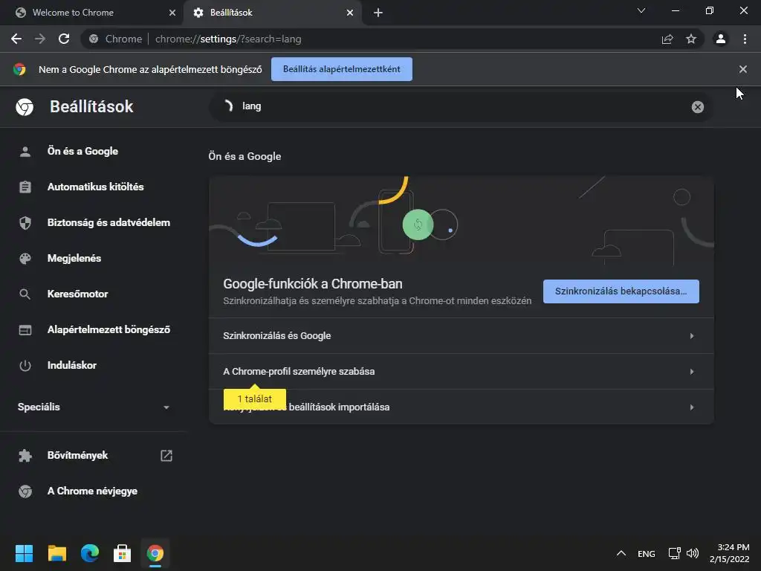
Task: Open the clock and date panel
Action: [730, 553]
